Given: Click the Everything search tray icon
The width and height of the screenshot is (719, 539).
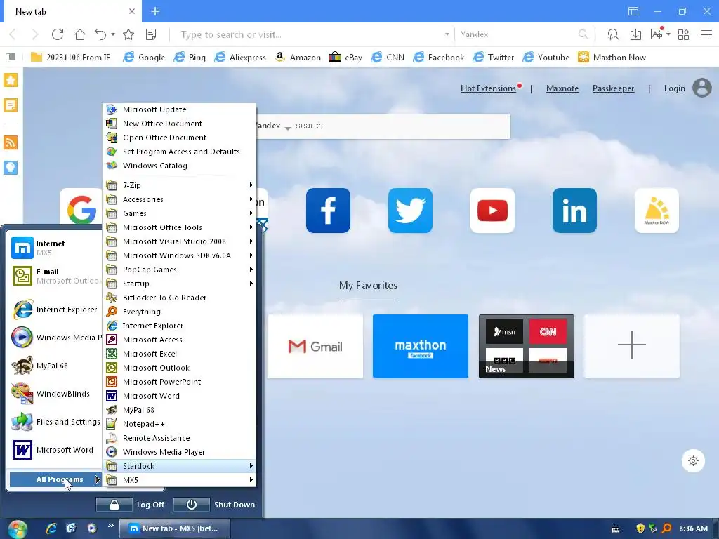Looking at the screenshot, I should click(667, 528).
